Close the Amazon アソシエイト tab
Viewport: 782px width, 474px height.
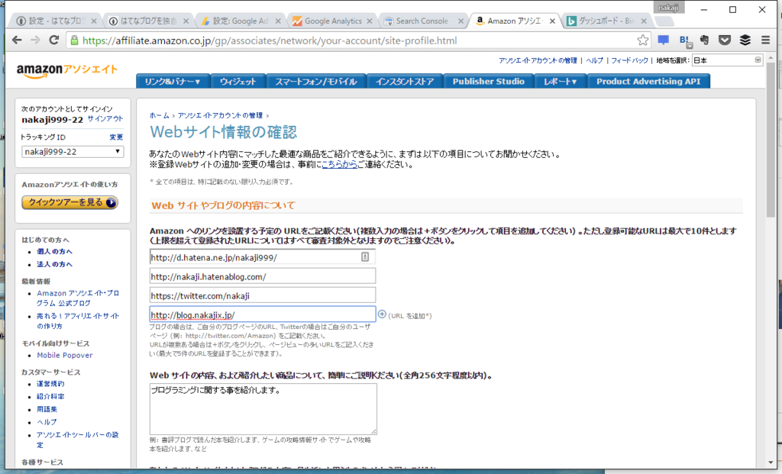(x=552, y=21)
